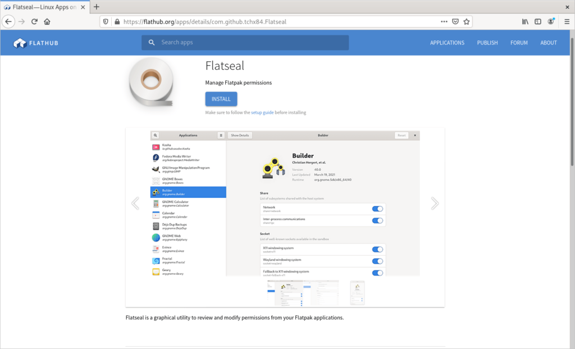Click the search icon in the Applications header
Screen dimensions: 575x349
pos(155,135)
